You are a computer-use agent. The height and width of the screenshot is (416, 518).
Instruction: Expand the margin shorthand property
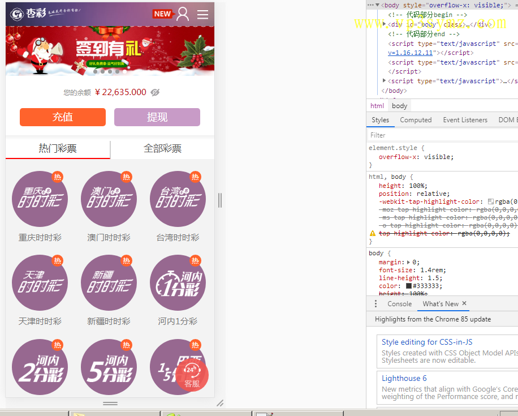pyautogui.click(x=408, y=262)
